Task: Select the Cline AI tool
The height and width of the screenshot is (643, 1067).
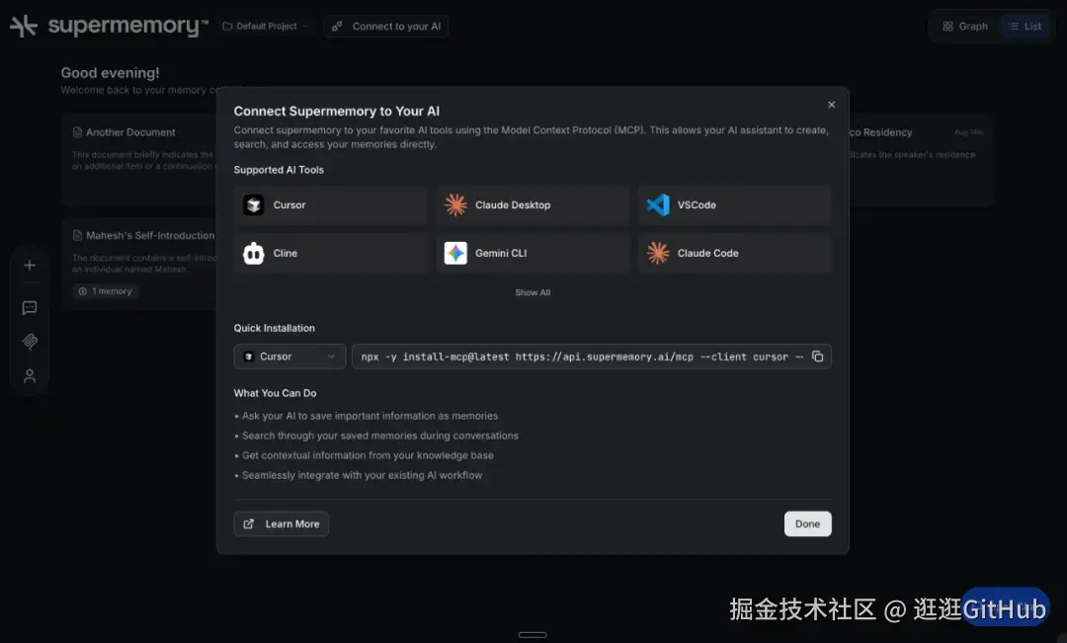Action: [330, 253]
